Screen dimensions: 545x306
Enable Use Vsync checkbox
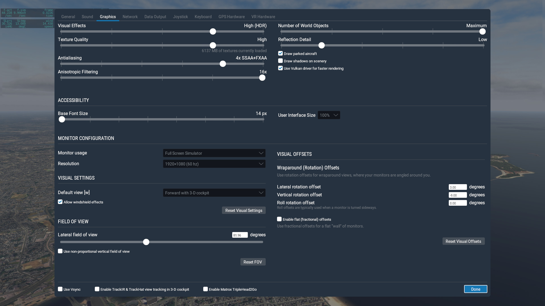[x=60, y=289]
